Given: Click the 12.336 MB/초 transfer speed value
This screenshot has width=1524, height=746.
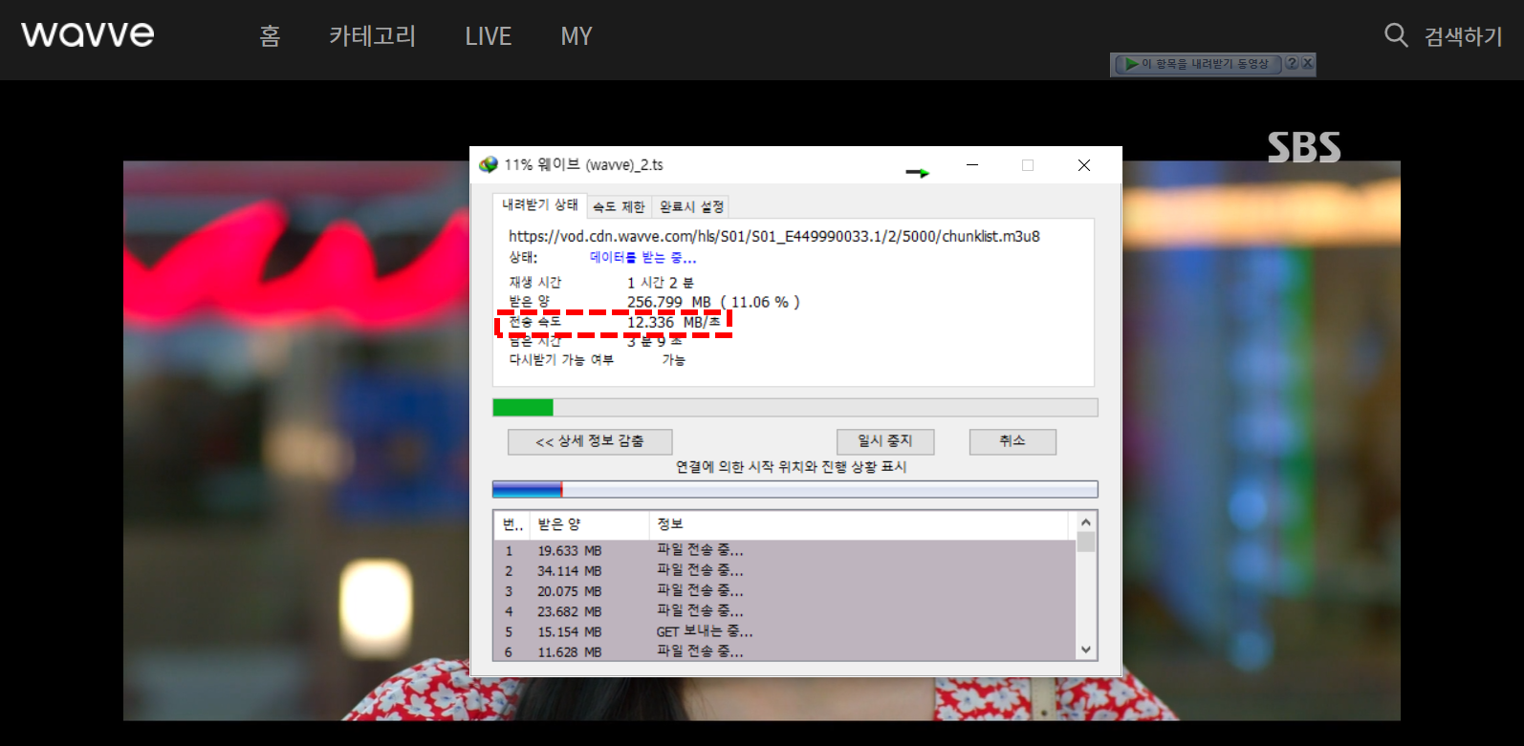Looking at the screenshot, I should (x=674, y=322).
